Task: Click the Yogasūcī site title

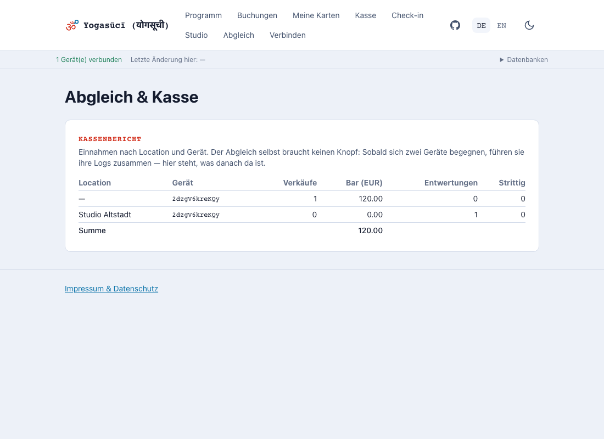Action: pos(126,25)
